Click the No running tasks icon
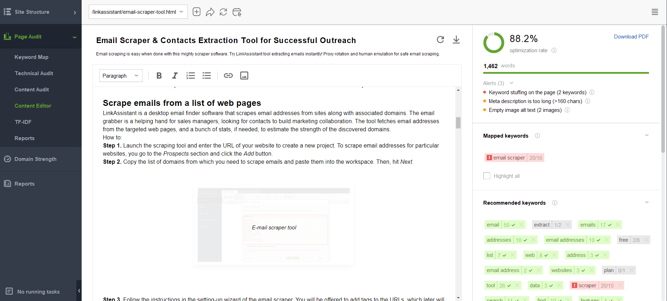The width and height of the screenshot is (667, 301). tap(10, 291)
